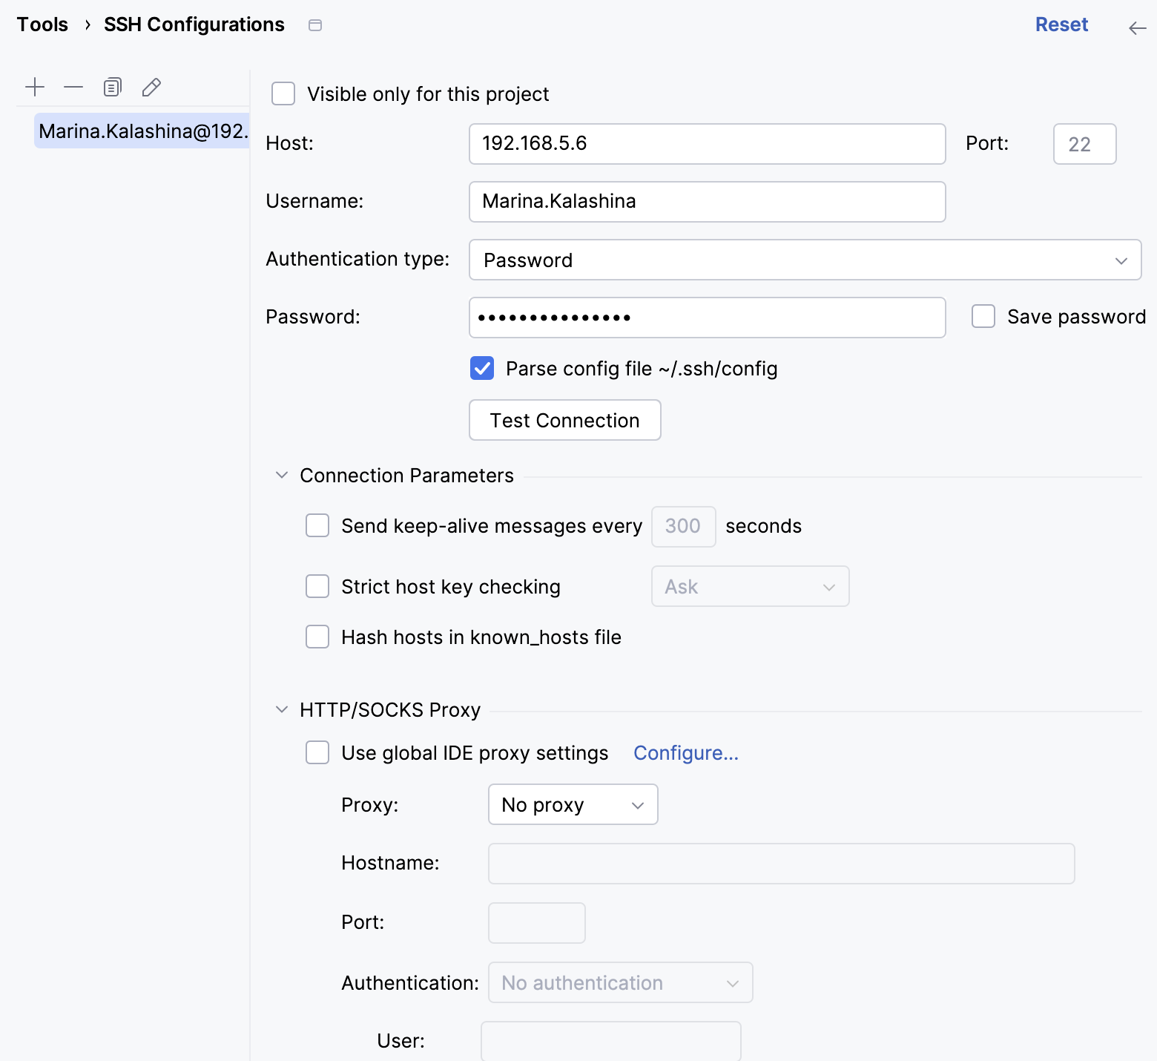
Task: Enable Send keep-alive messages
Action: 317,525
